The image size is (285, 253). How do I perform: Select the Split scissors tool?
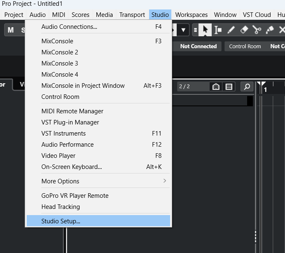[x=257, y=30]
